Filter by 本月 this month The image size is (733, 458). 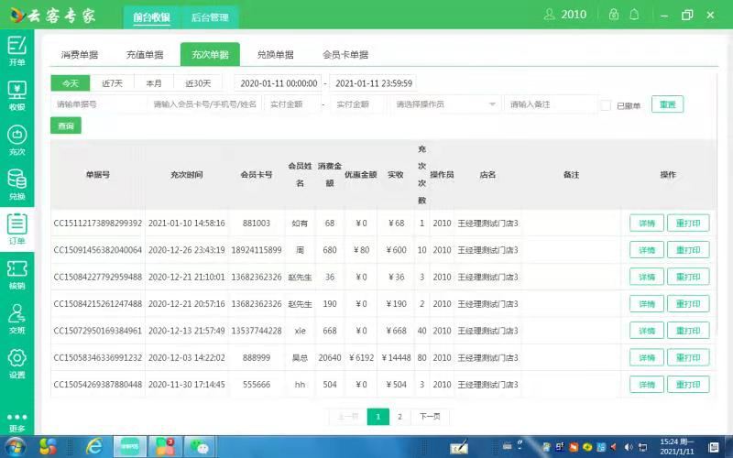click(x=154, y=83)
